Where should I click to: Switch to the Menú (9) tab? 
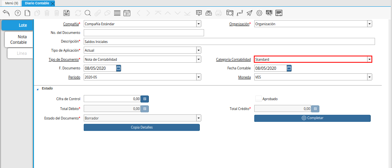(x=11, y=3)
